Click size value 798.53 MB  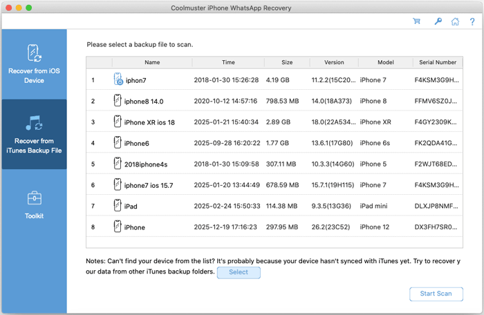tap(282, 101)
